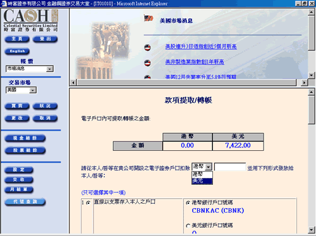316x236 pixels.
Task: Click the right arrow of news horizontal scrollbar
Action: point(304,83)
